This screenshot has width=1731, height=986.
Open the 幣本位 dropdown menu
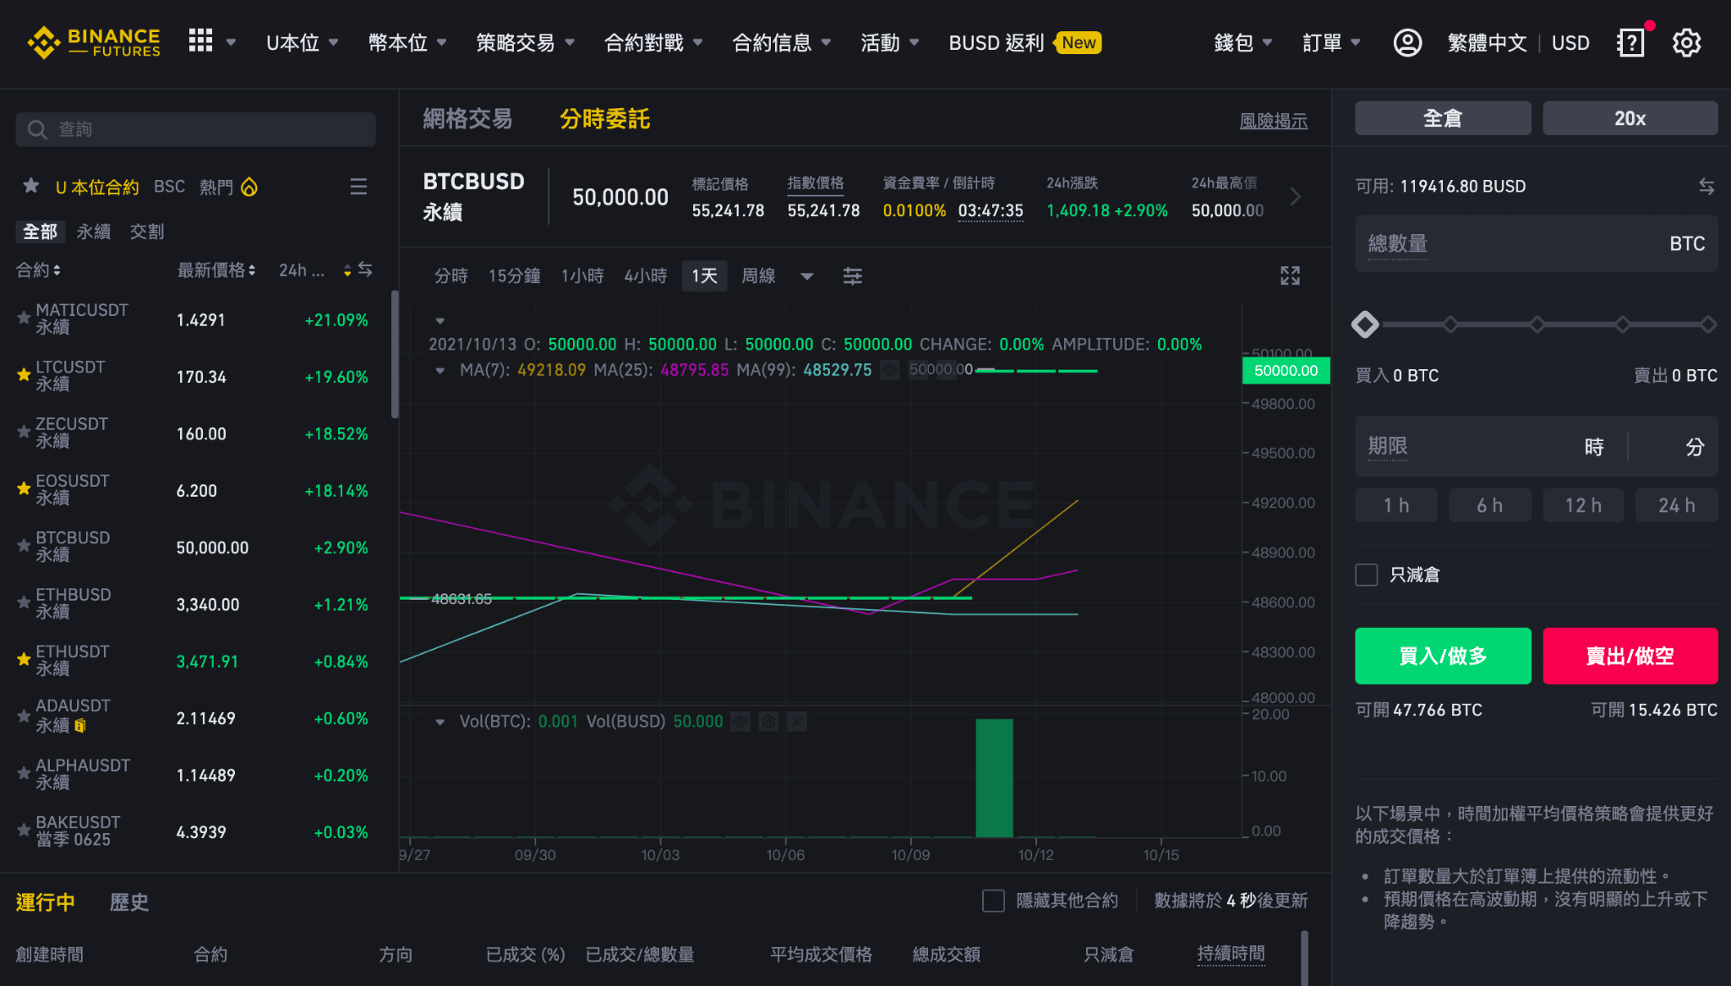point(407,42)
